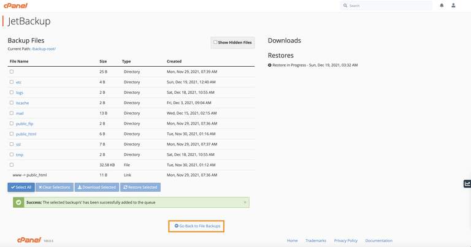Screen dimensions: 471x247
Task: Click the Restore in Progress gear icon
Action: click(x=269, y=65)
